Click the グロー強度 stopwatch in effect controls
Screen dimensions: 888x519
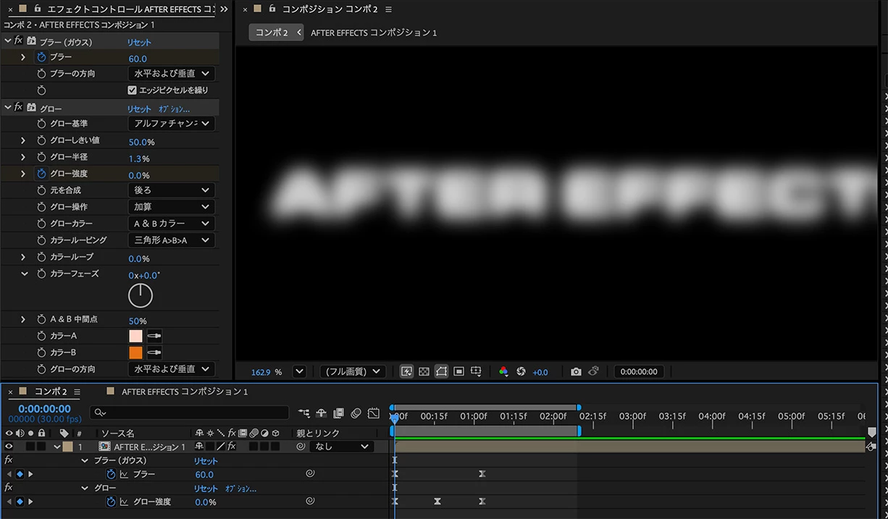coord(41,174)
